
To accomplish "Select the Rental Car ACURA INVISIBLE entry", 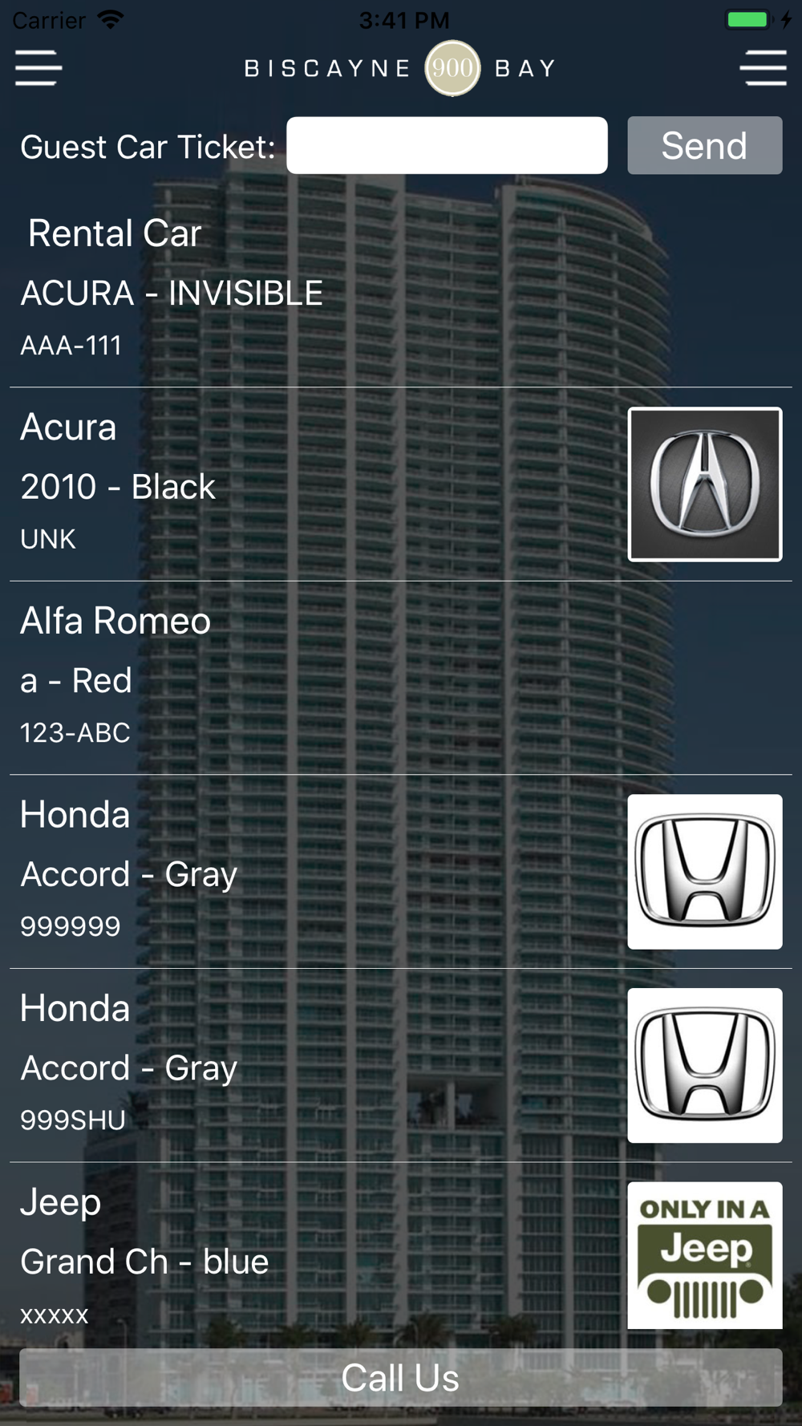I will [401, 291].
